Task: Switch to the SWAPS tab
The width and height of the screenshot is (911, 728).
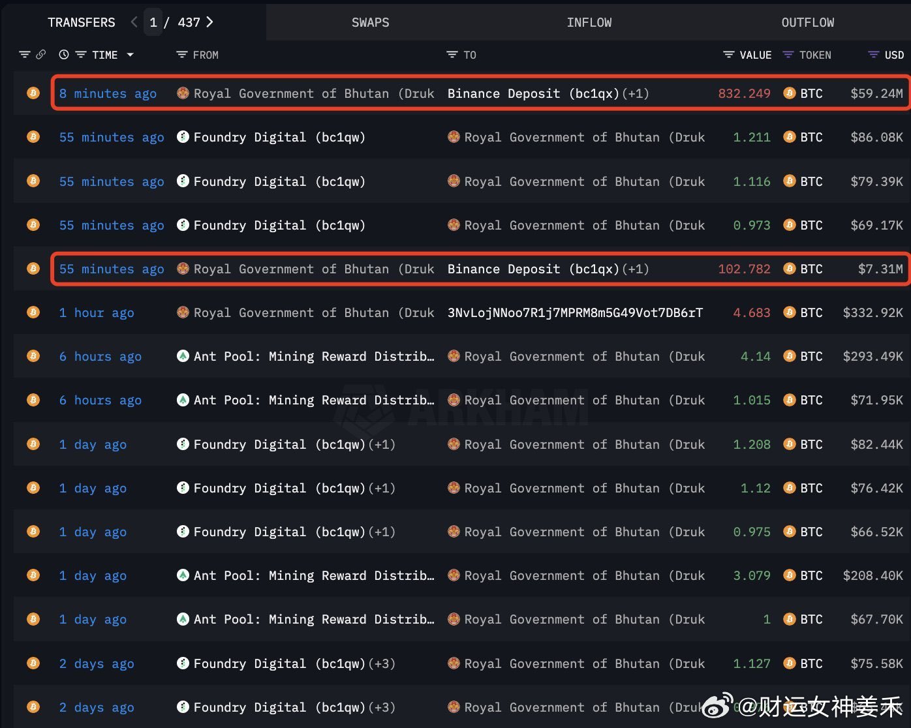Action: pos(371,22)
